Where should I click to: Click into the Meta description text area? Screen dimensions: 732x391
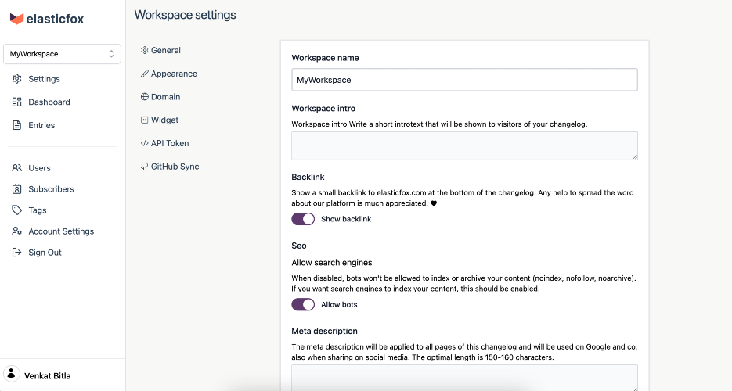click(x=464, y=378)
